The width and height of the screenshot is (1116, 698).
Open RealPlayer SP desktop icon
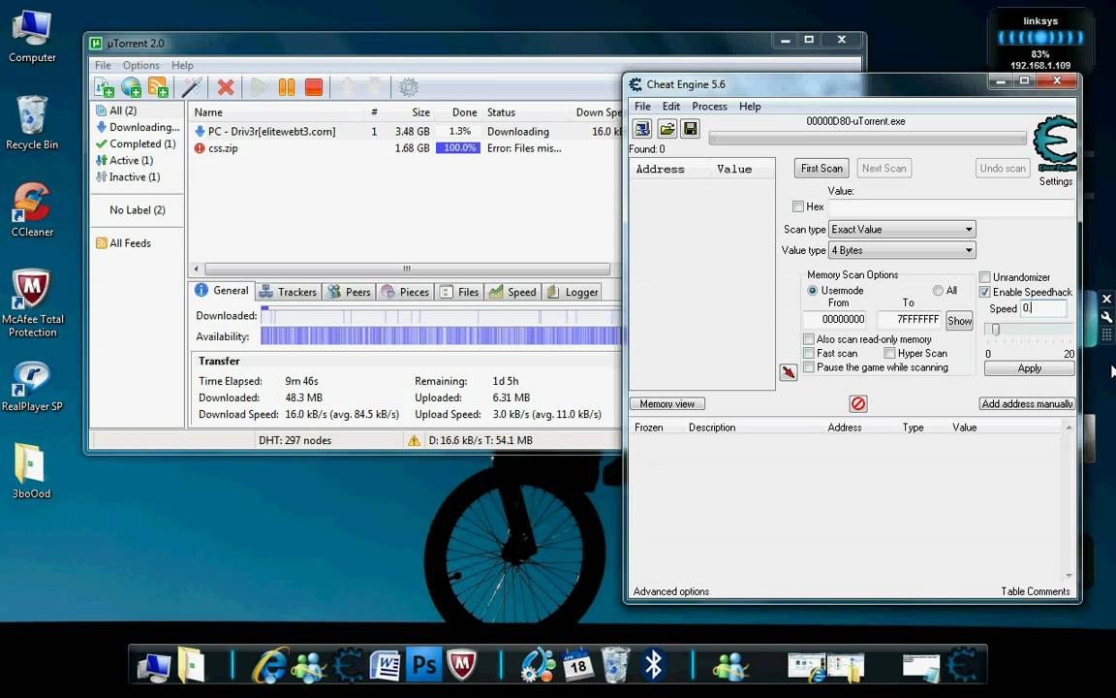tap(32, 387)
